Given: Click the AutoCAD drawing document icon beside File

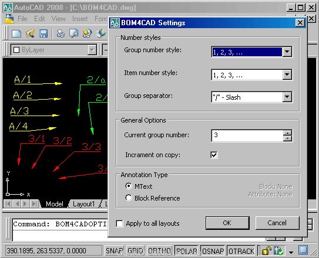Looking at the screenshot, I should tap(9, 19).
